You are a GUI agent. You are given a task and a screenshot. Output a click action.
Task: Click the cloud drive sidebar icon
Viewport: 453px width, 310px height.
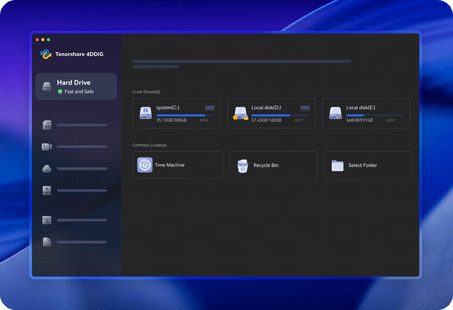tap(47, 169)
